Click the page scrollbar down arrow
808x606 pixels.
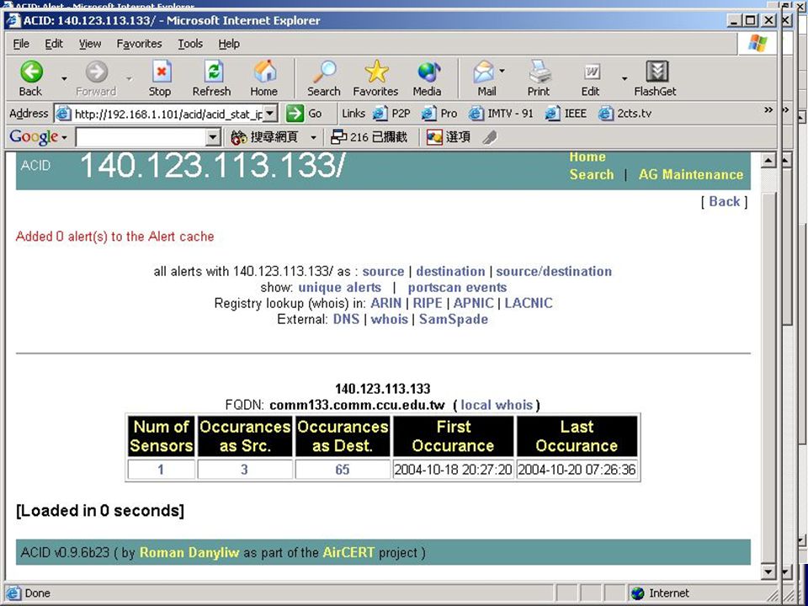pos(768,571)
